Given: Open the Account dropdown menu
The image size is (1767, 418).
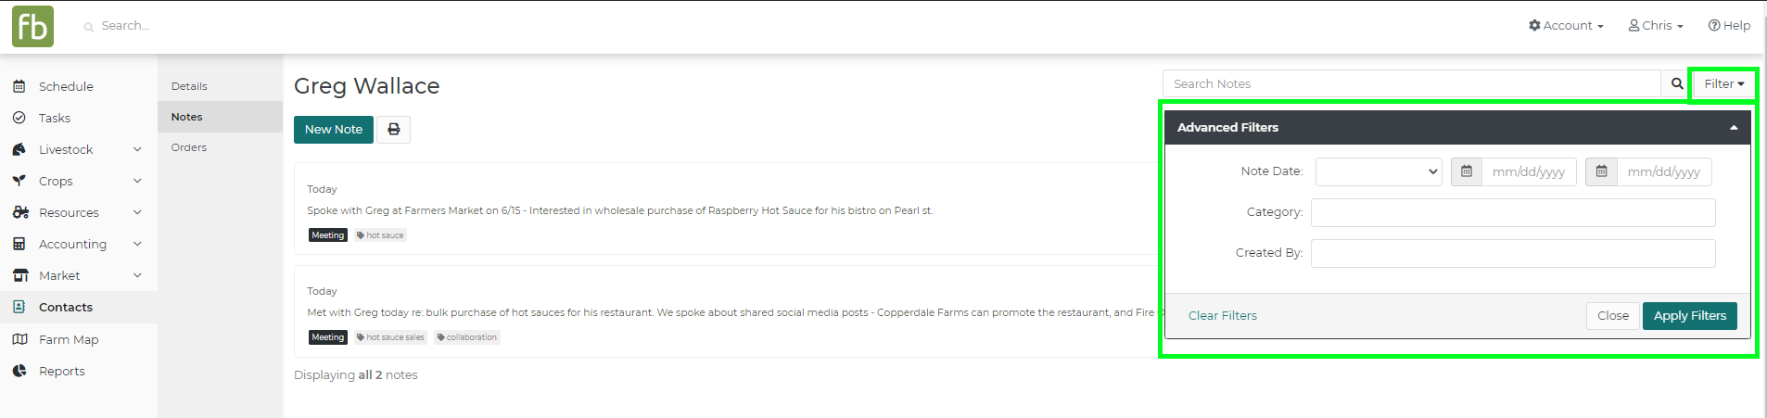Looking at the screenshot, I should click(x=1566, y=26).
